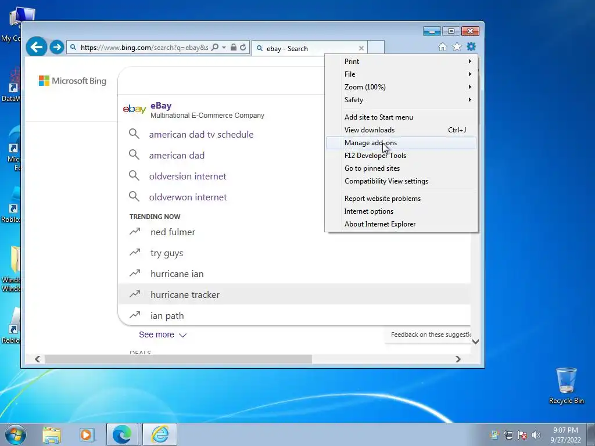595x446 pixels.
Task: Click the Home icon
Action: [x=442, y=47]
